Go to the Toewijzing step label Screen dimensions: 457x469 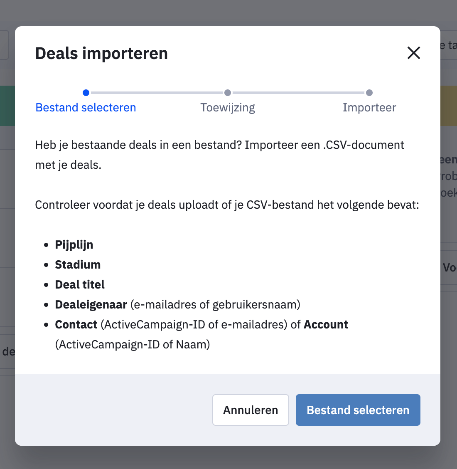[x=227, y=107]
